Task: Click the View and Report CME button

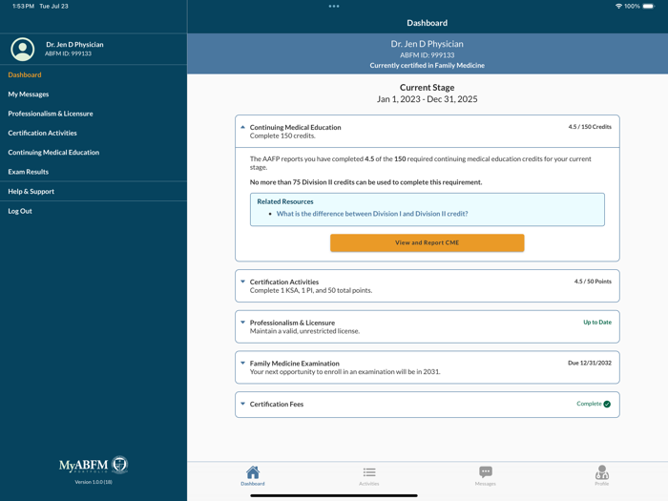Action: 427,242
